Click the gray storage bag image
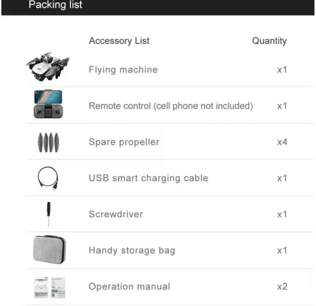 coord(49,250)
